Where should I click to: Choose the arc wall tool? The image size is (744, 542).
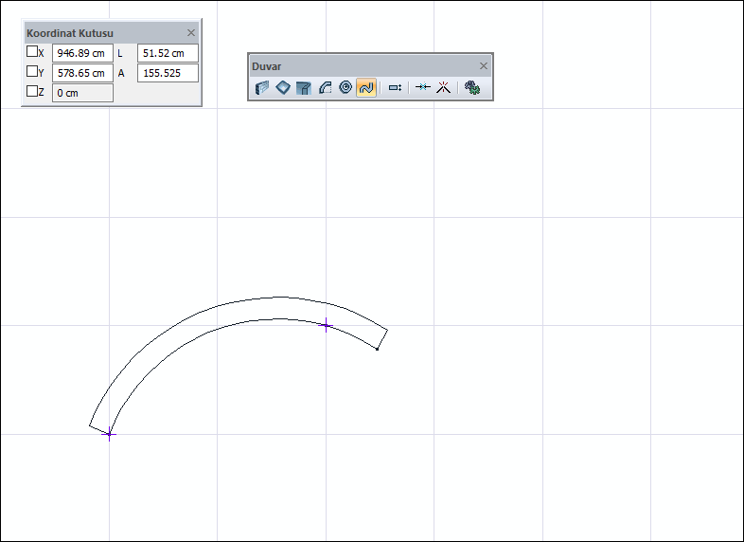pos(325,87)
